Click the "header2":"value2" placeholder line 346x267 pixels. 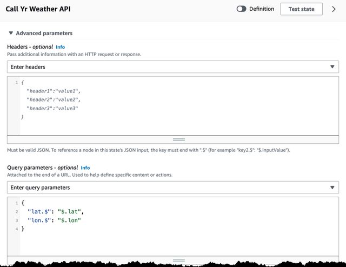click(54, 100)
